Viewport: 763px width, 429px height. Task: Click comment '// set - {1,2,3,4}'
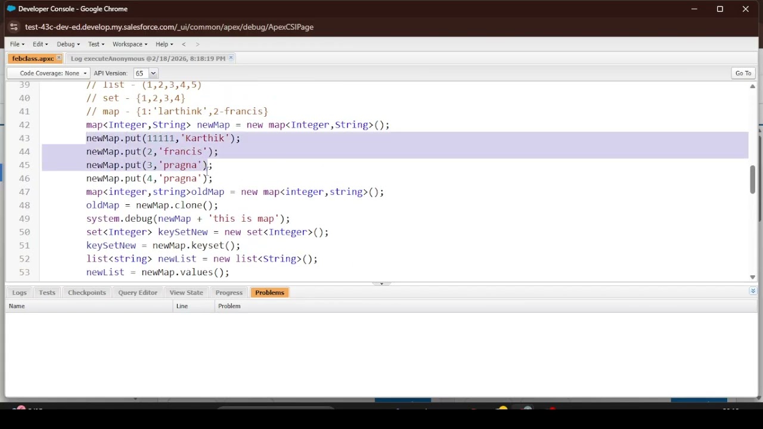[135, 98]
